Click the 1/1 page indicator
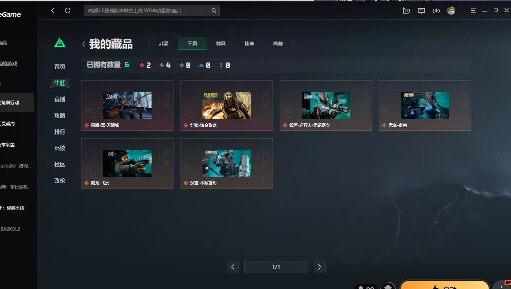511x289 pixels. click(276, 267)
